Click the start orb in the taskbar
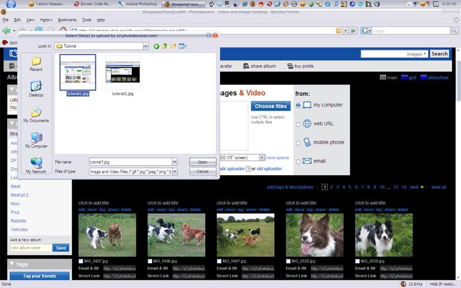The image size is (461, 288). point(11,4)
